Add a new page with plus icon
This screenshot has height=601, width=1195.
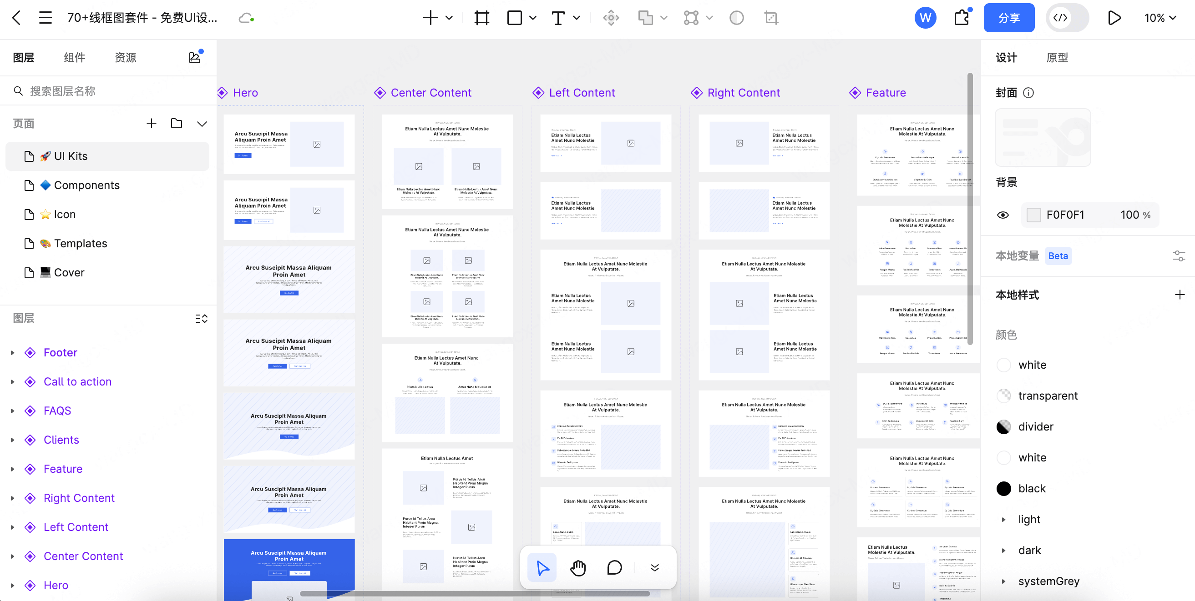(x=151, y=123)
